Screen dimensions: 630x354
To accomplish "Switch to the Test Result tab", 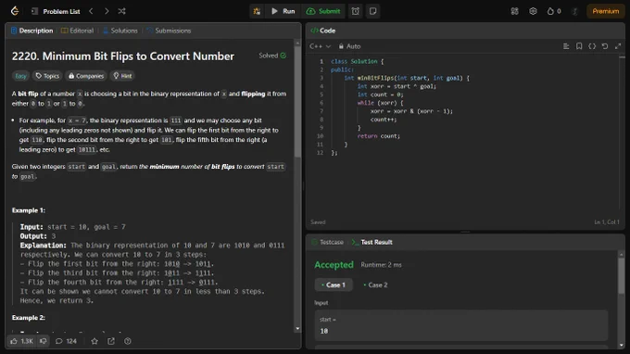I will click(372, 242).
